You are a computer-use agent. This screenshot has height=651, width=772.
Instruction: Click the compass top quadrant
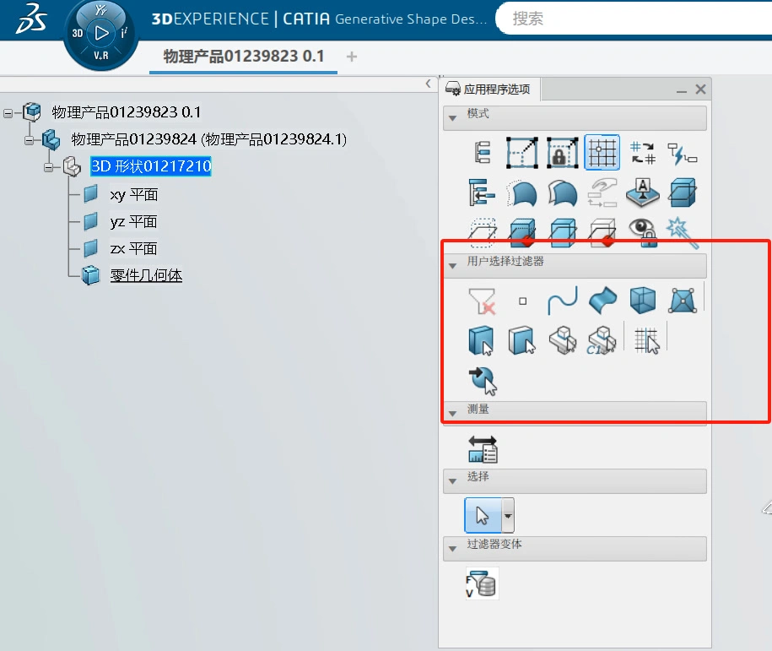pos(101,10)
